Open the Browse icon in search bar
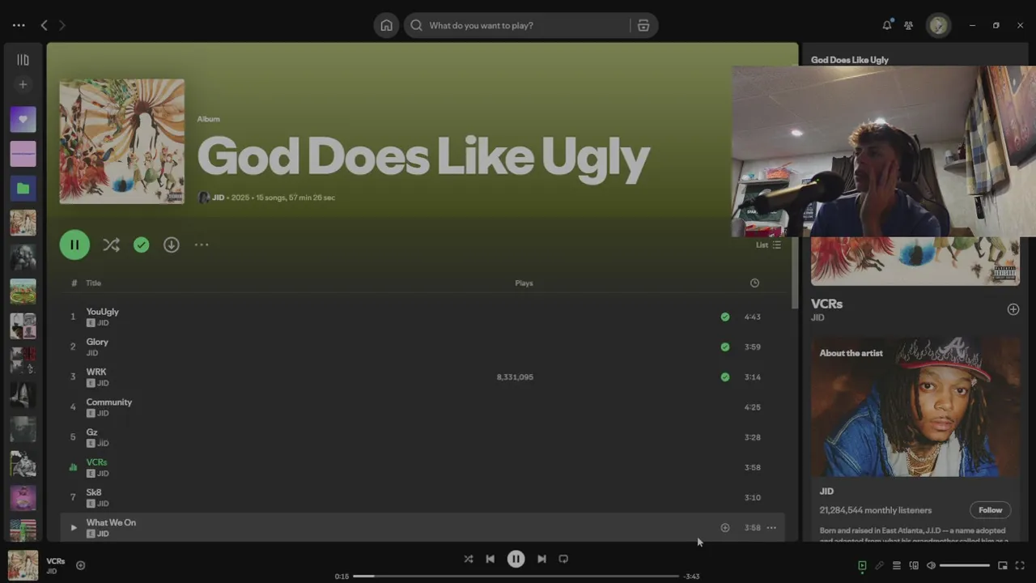Screen dimensions: 1036x583 [643, 25]
